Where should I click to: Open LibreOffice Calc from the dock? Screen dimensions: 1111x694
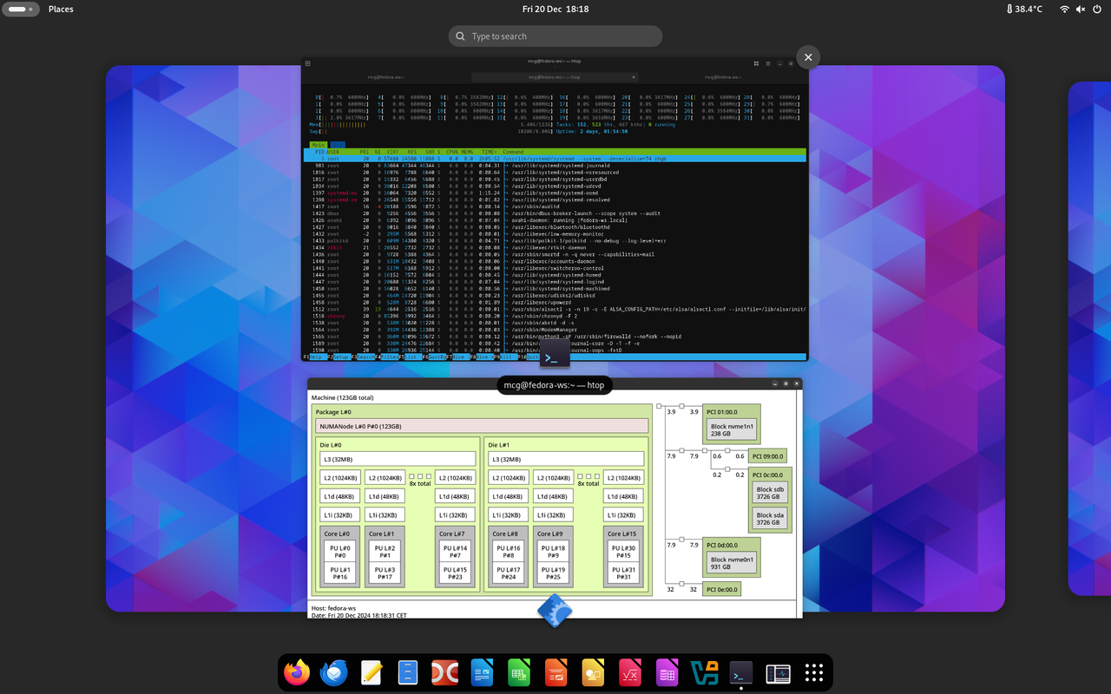[519, 672]
